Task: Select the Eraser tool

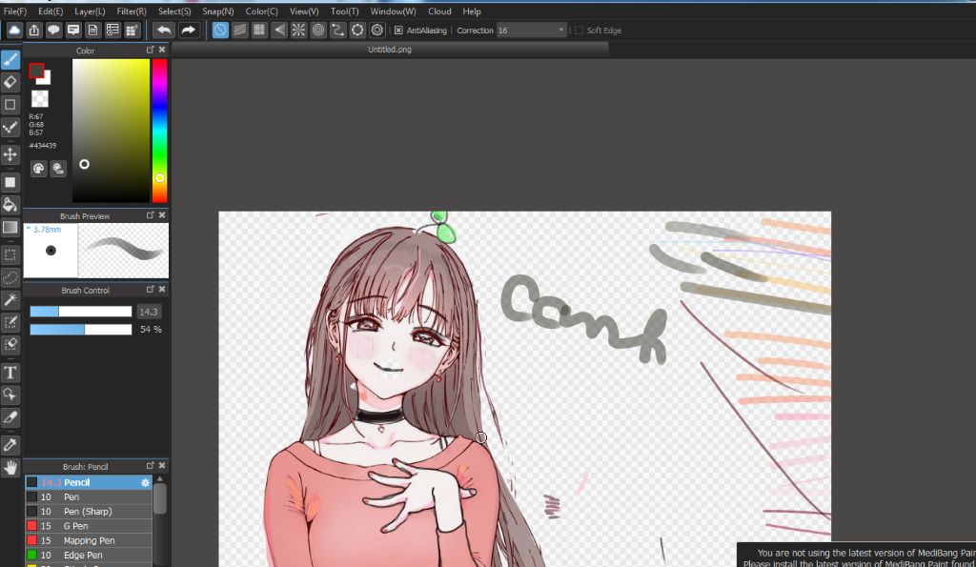Action: click(10, 82)
